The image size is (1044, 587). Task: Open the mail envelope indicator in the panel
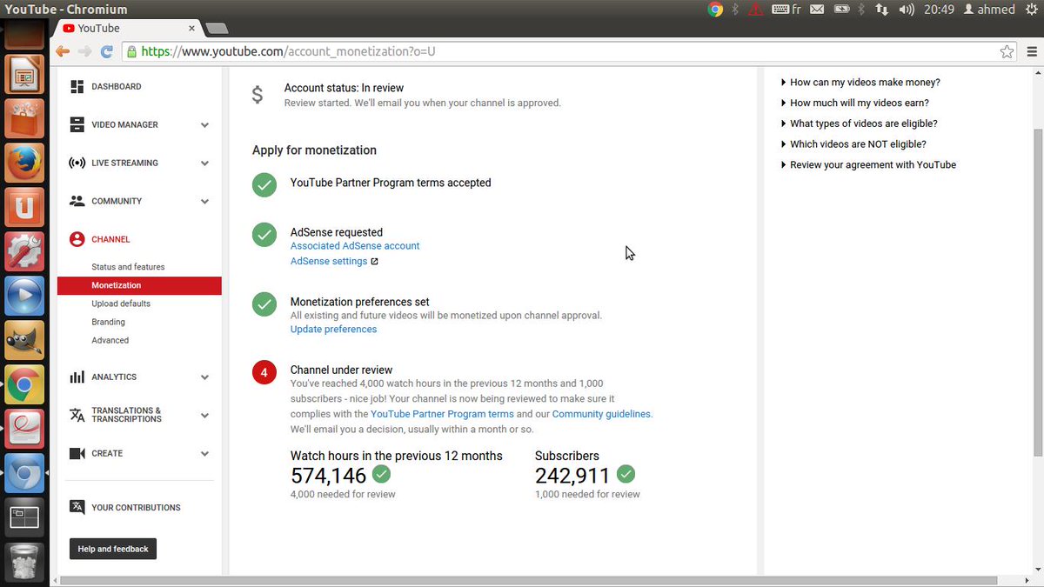click(817, 10)
